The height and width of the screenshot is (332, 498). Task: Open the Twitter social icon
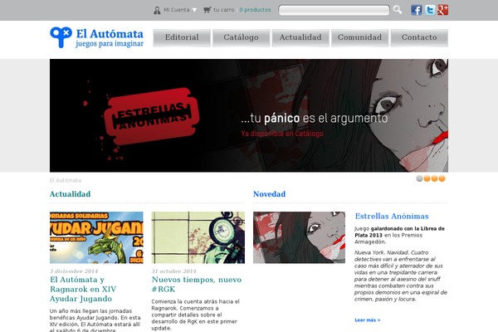tap(429, 10)
